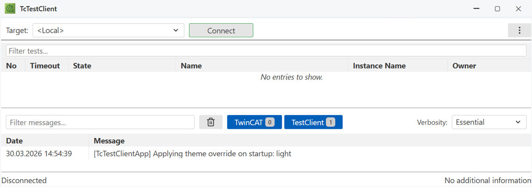Select the 30.03.2026 14:54:39 date cell
The height and width of the screenshot is (187, 532).
point(39,154)
